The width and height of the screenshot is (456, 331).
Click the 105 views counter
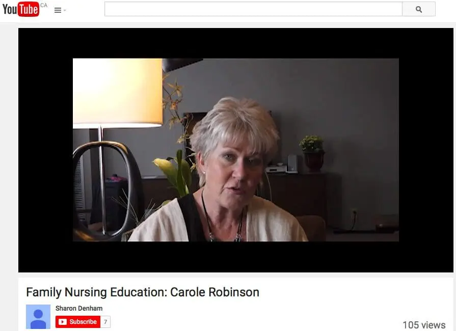[424, 325]
